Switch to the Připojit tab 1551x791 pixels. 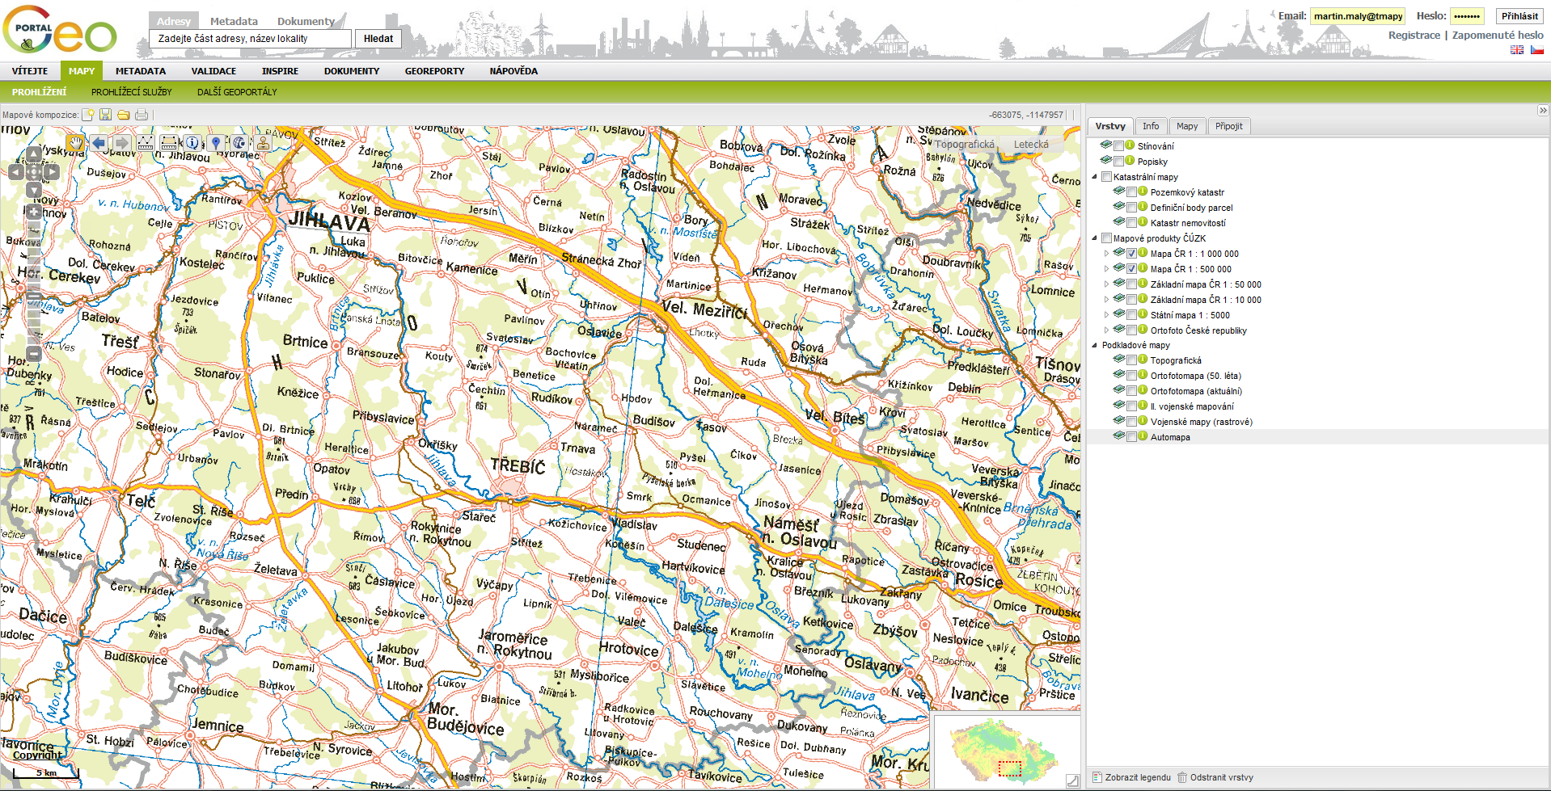click(1228, 126)
